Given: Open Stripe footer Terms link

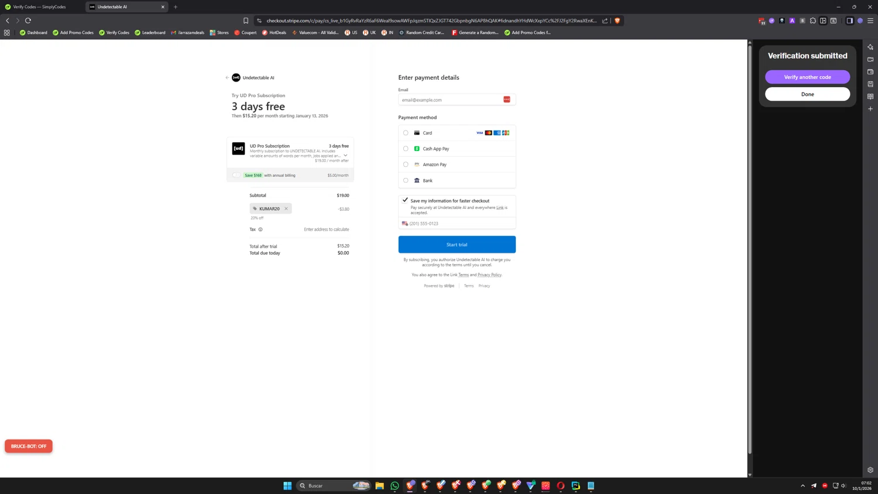Looking at the screenshot, I should pyautogui.click(x=469, y=286).
